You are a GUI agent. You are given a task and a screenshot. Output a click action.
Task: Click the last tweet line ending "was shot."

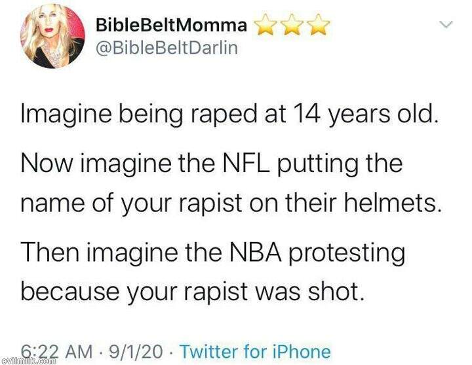[191, 288]
